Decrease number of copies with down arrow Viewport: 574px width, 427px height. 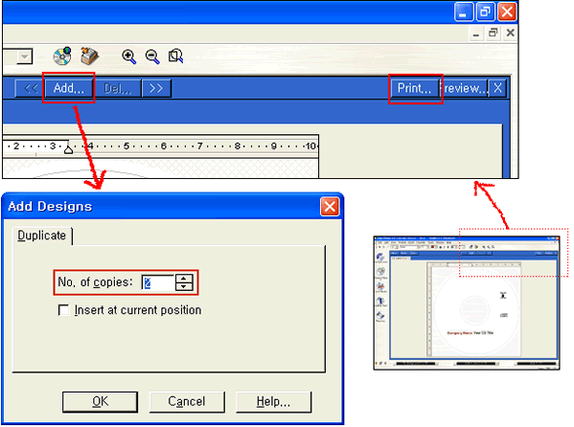tap(184, 287)
